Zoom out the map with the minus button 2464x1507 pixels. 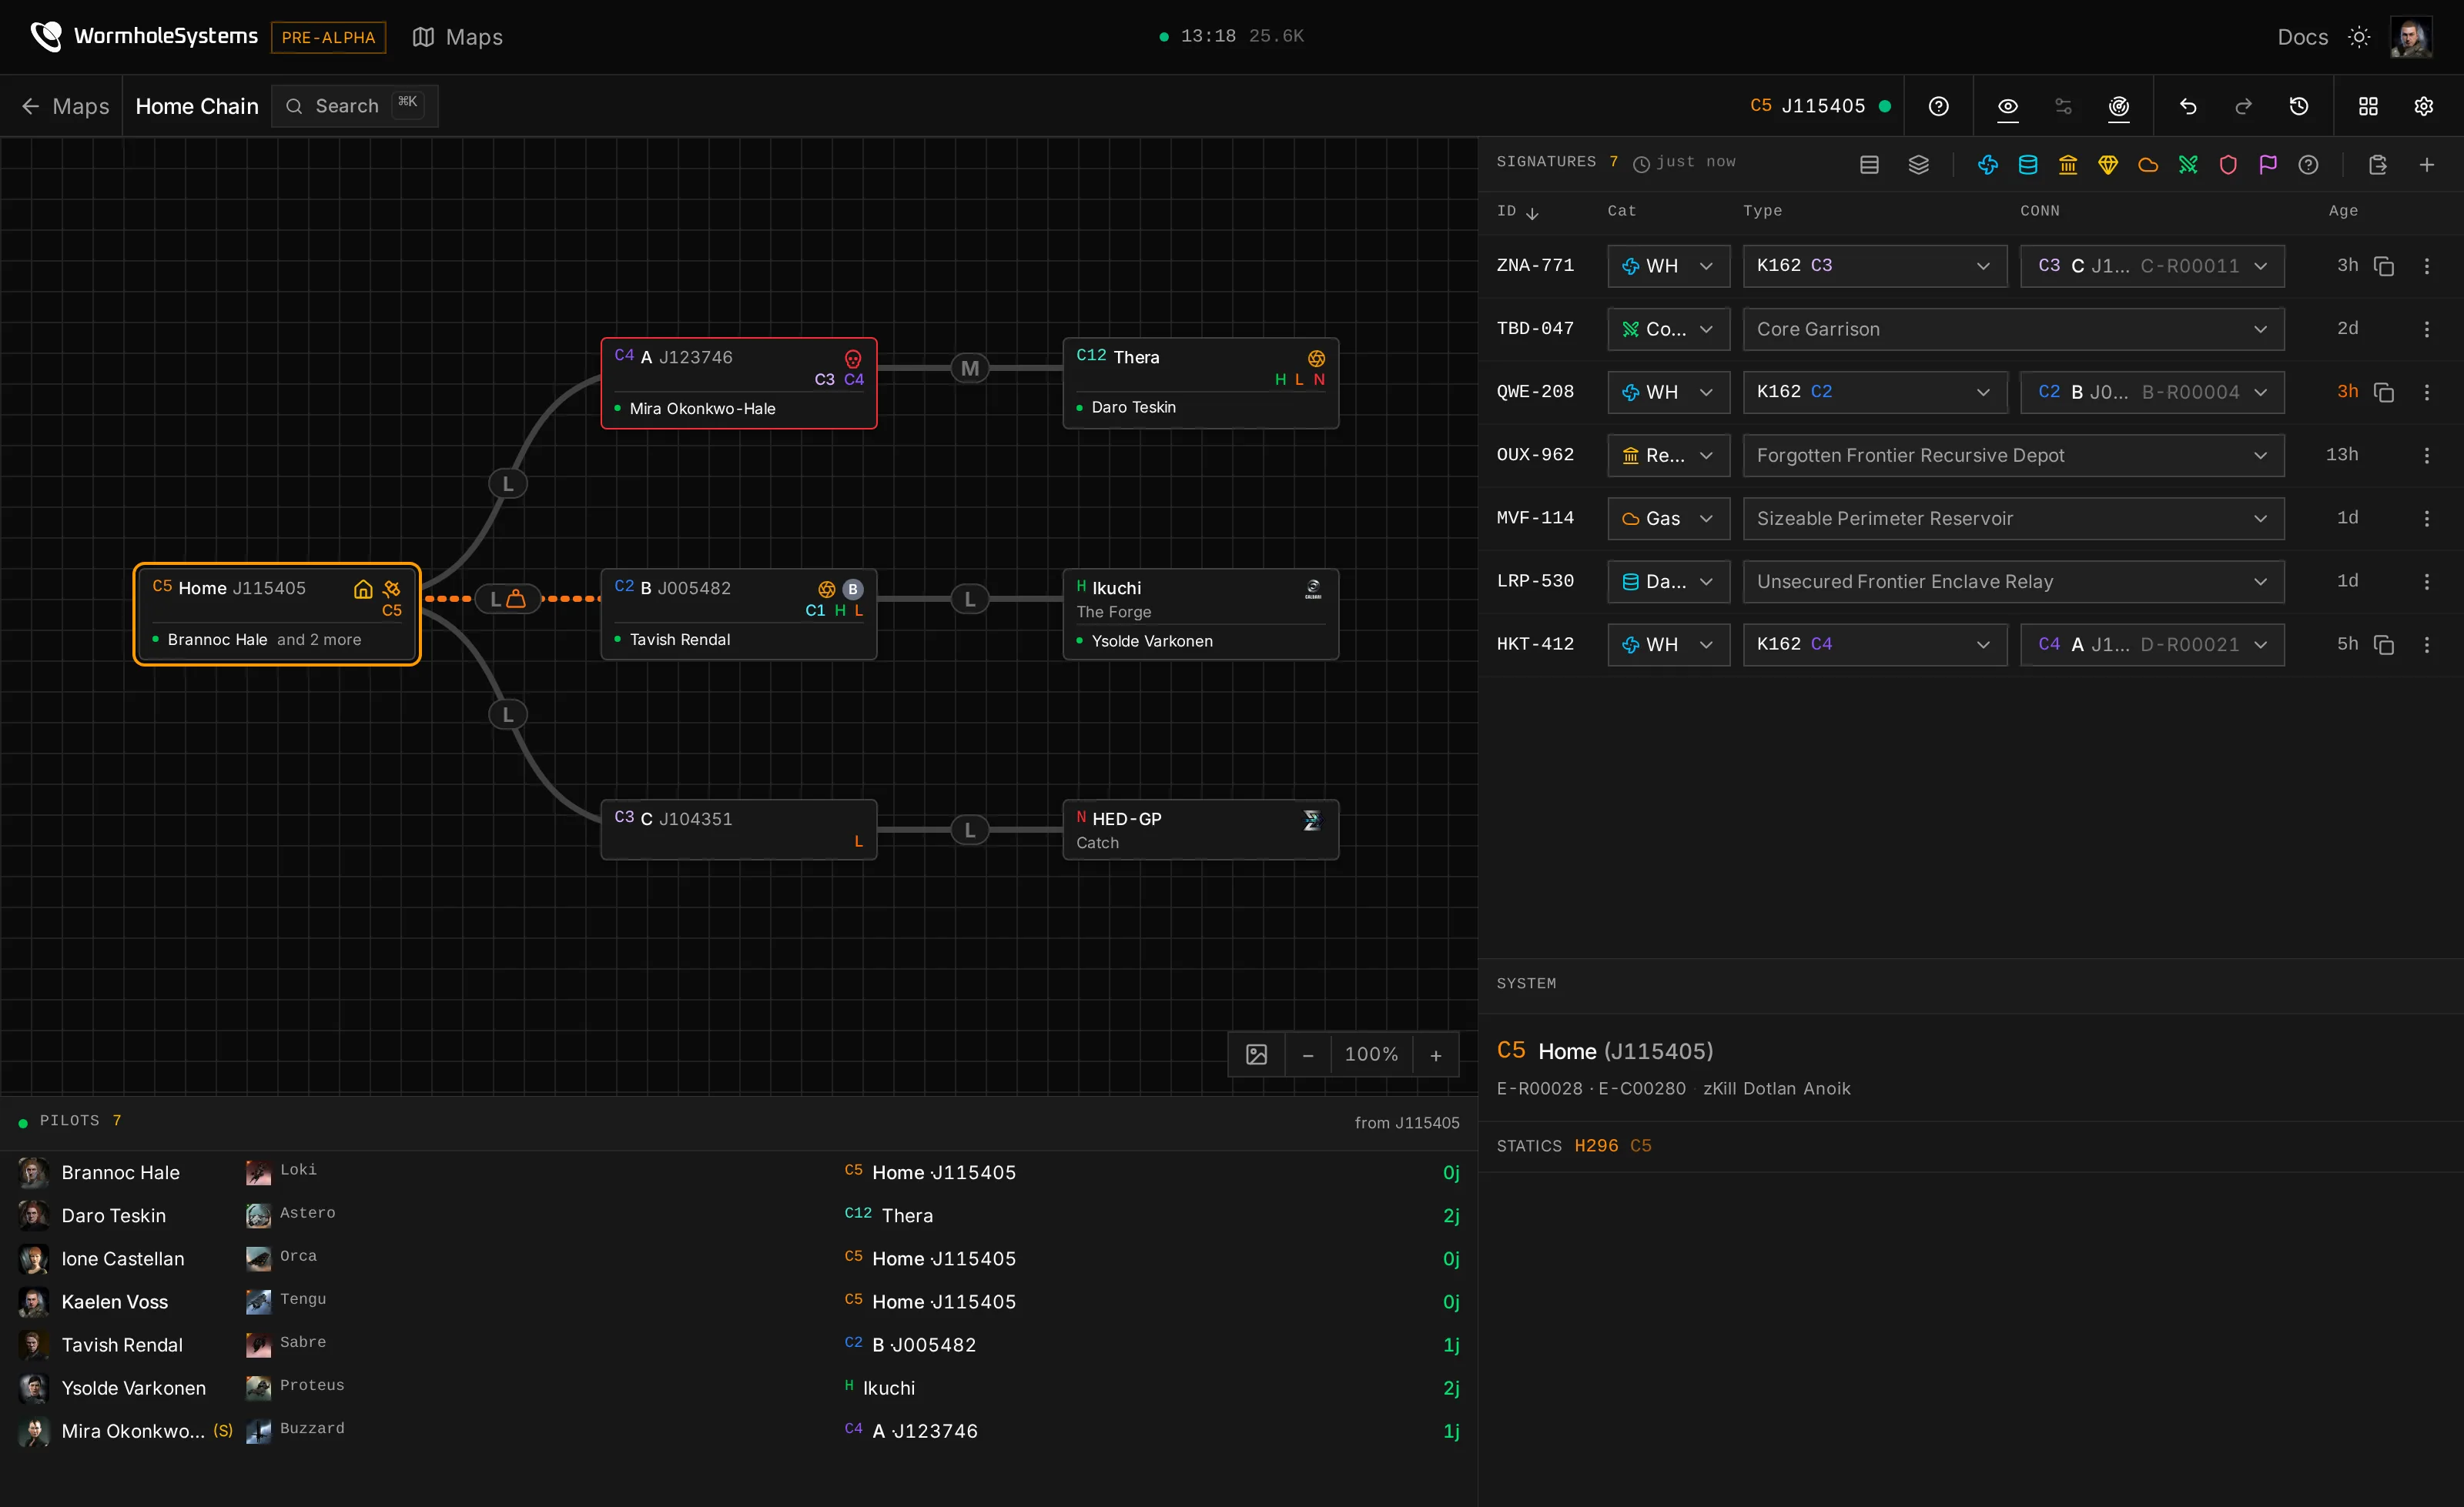(1307, 1054)
